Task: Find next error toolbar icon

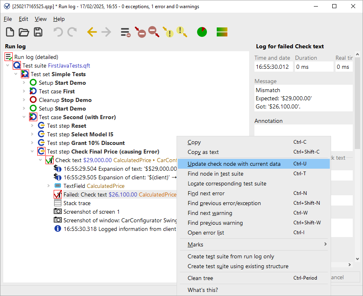Action: pyautogui.click(x=140, y=32)
